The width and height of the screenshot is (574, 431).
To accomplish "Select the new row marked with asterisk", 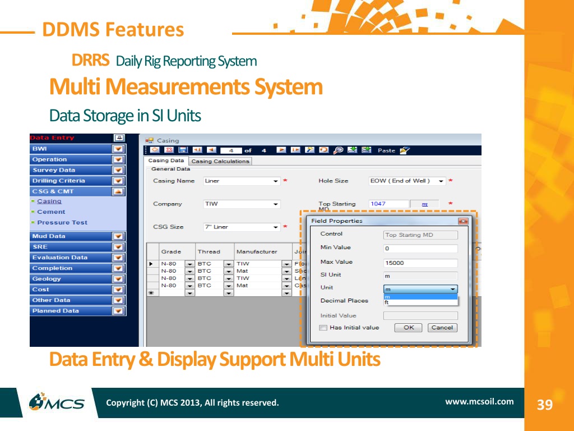I will coord(151,293).
